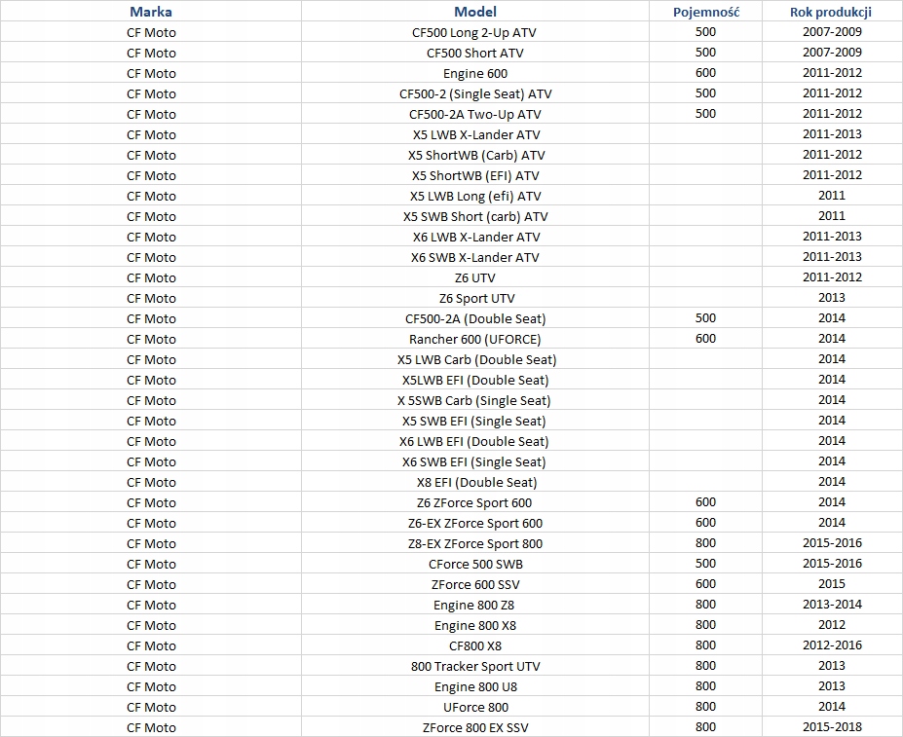This screenshot has width=903, height=737.
Task: Select the CF500 Long 2-Up ATV cell
Action: [474, 32]
